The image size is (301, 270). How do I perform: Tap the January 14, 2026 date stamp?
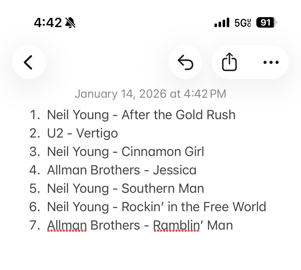pos(150,94)
